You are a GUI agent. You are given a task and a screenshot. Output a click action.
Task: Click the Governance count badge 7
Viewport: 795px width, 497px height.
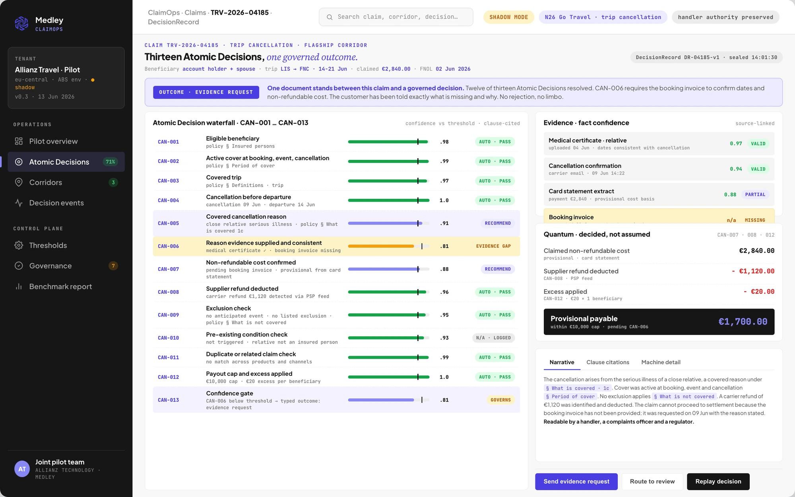click(x=113, y=266)
